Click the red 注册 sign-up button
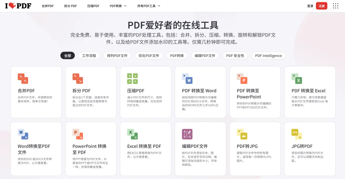Screen dimensions: 345x179 pyautogui.click(x=321, y=6)
